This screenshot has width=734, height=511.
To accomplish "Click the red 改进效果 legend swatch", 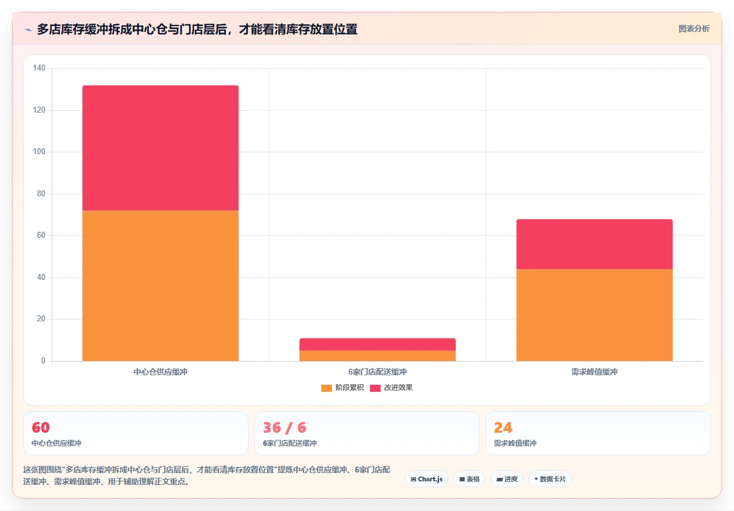I will click(375, 388).
